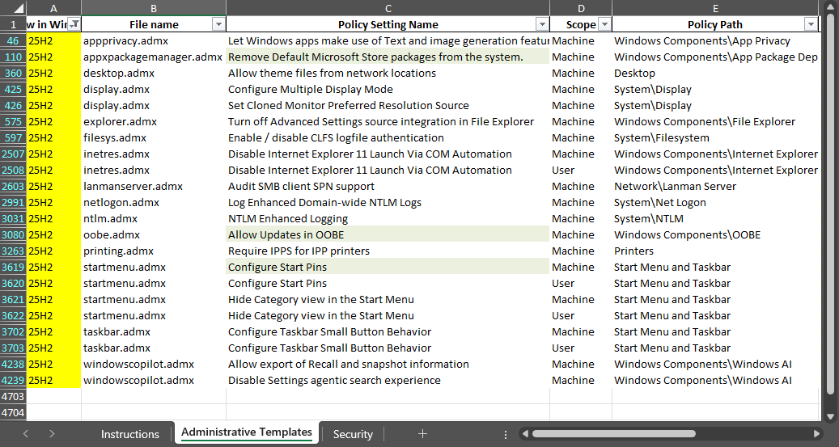Select the Administrative Templates sheet tab
The image size is (839, 447).
247,432
